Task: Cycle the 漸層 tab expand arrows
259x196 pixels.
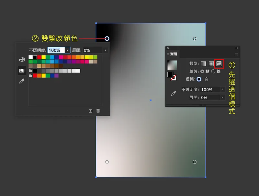Action: 168,54
